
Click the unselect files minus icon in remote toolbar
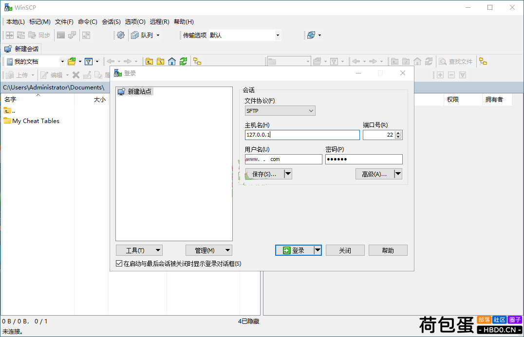click(x=451, y=75)
